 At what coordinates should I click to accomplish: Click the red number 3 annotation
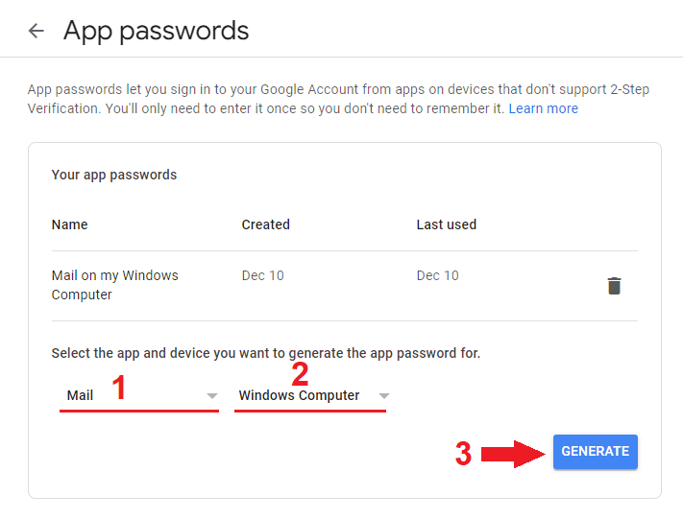[x=463, y=454]
